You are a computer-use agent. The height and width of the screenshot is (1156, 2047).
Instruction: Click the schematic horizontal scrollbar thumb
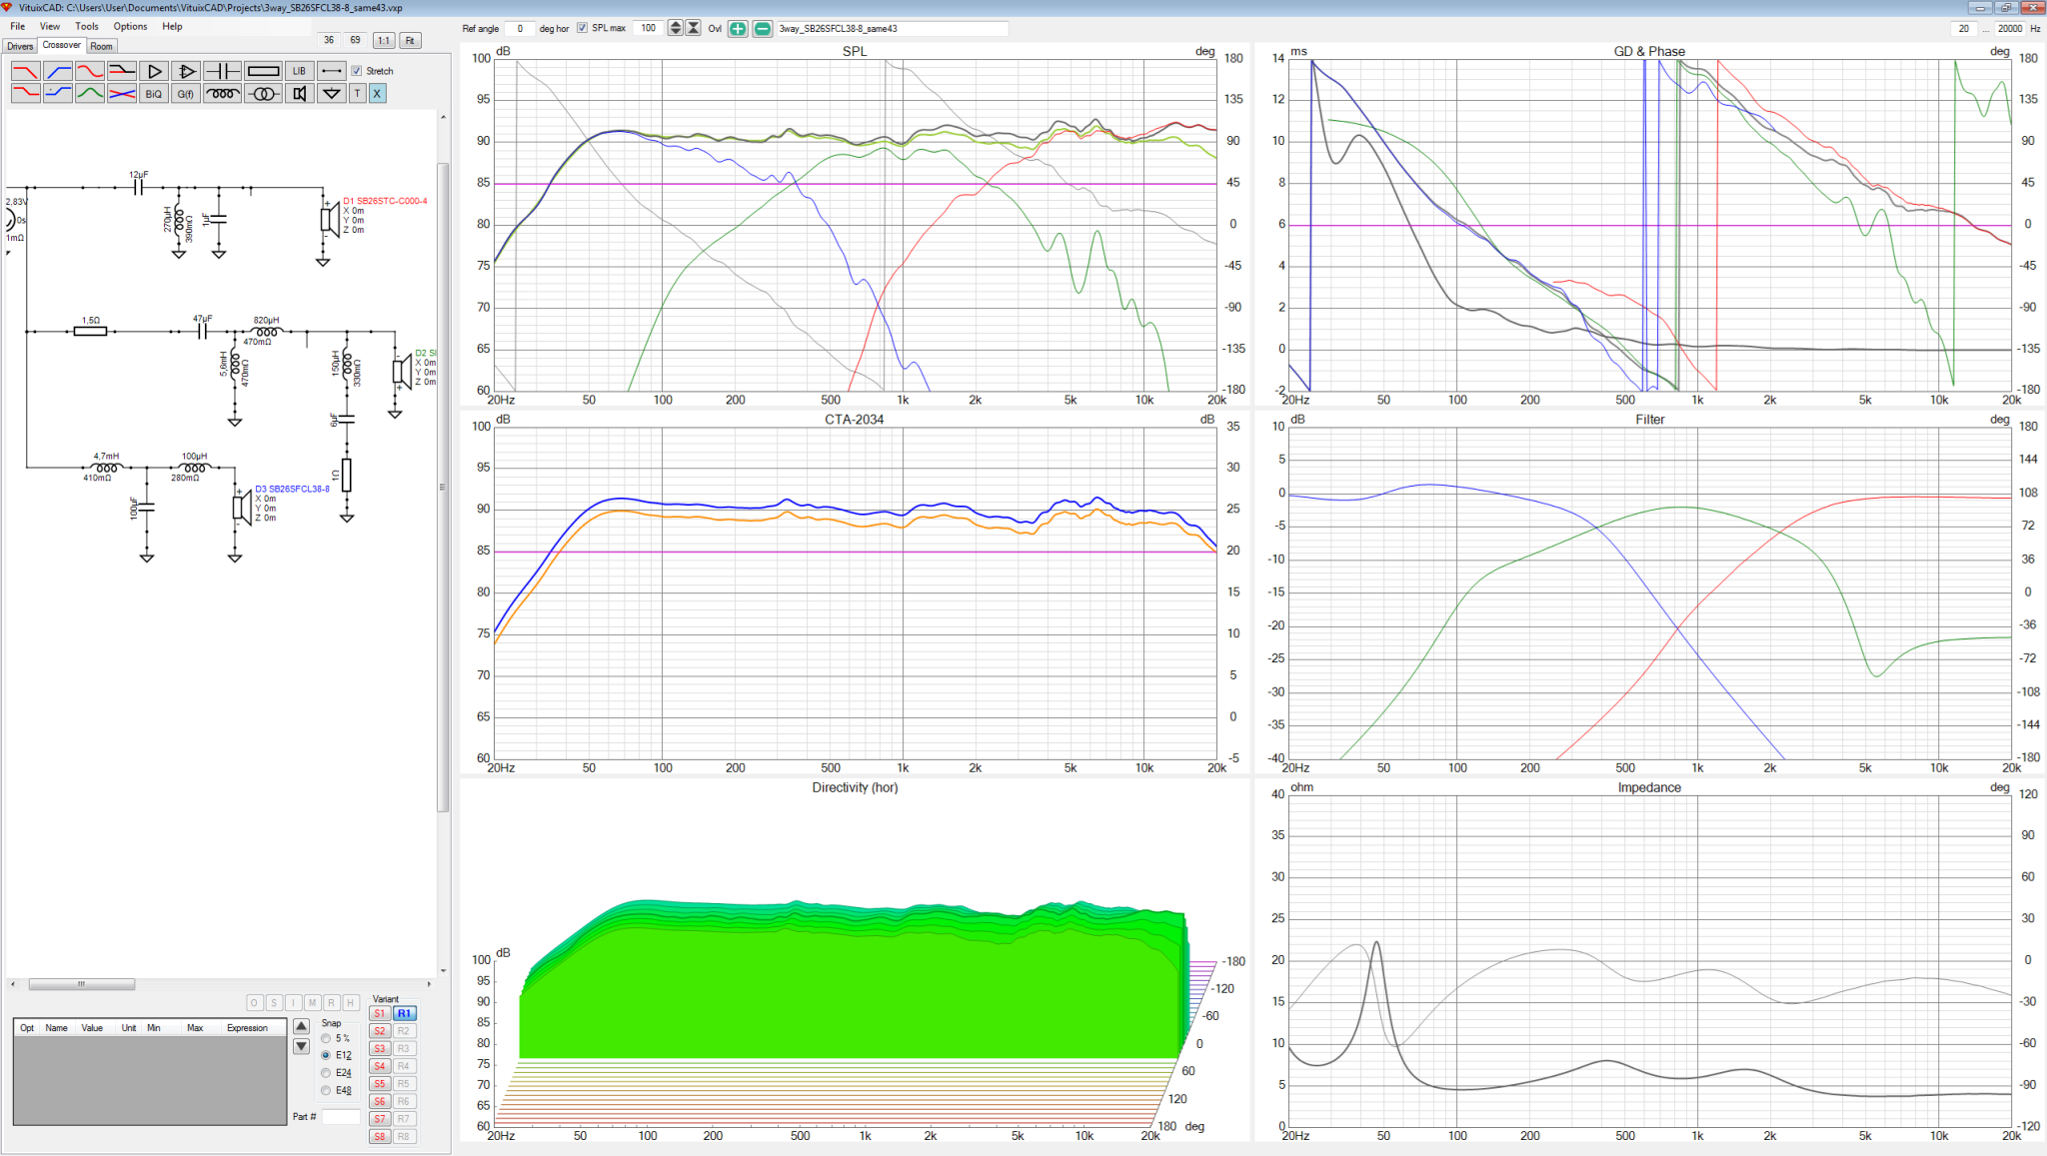pos(81,984)
